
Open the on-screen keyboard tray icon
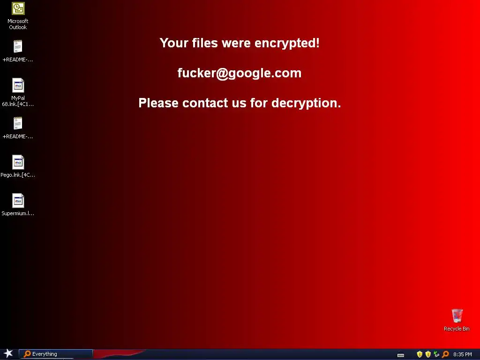pyautogui.click(x=401, y=355)
